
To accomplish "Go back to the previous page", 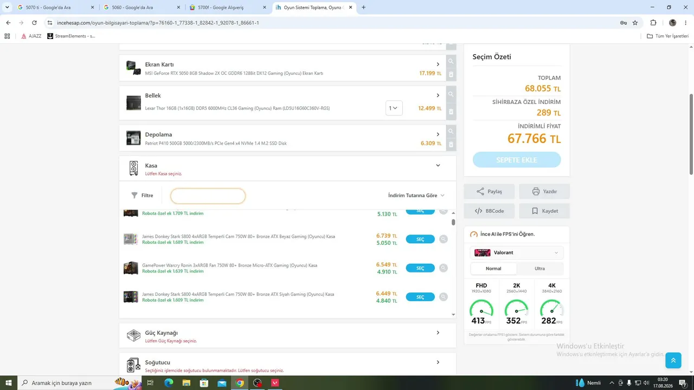I will [x=8, y=23].
